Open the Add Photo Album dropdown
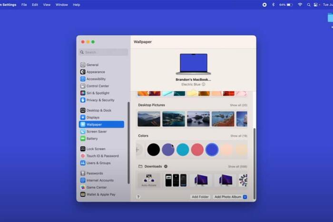 point(245,197)
